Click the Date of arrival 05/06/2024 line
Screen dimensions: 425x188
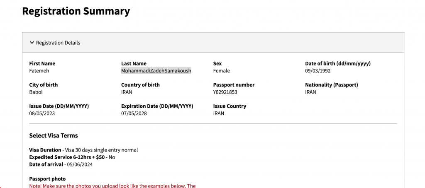pos(61,164)
